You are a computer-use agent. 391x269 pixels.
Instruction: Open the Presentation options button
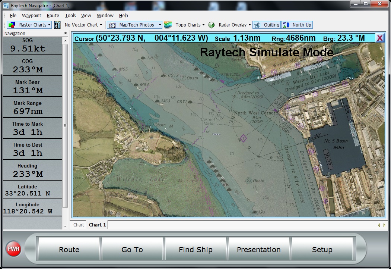tap(258, 249)
